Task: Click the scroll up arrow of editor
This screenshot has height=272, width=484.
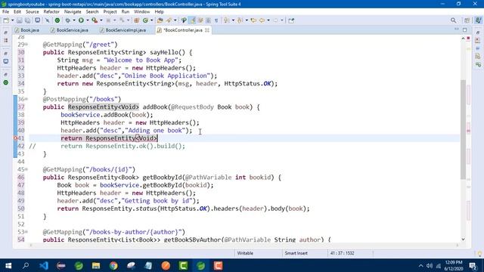Action: (463, 39)
